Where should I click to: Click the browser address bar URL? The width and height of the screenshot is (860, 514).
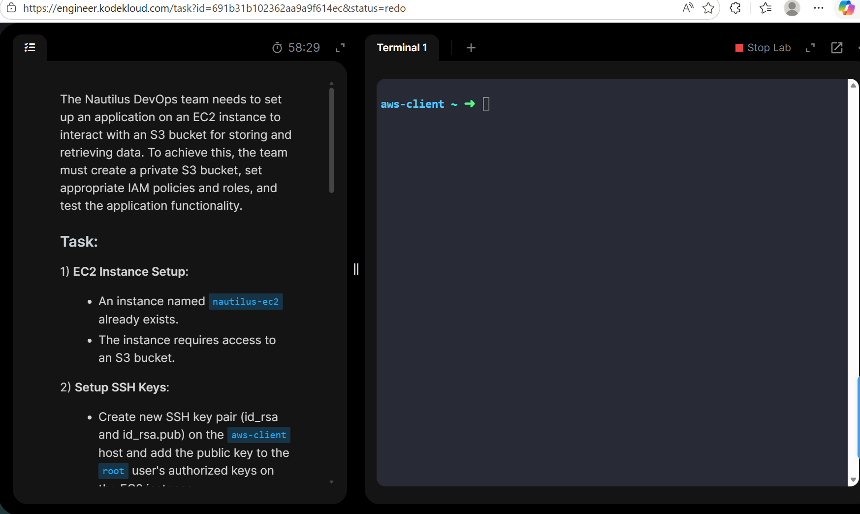(215, 8)
